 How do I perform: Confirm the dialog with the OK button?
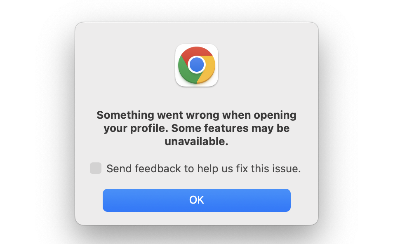pyautogui.click(x=197, y=200)
